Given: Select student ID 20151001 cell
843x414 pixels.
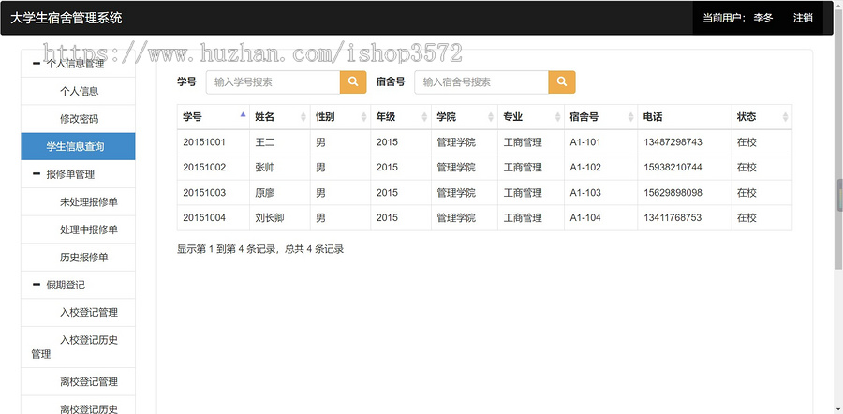Looking at the screenshot, I should pyautogui.click(x=214, y=142).
